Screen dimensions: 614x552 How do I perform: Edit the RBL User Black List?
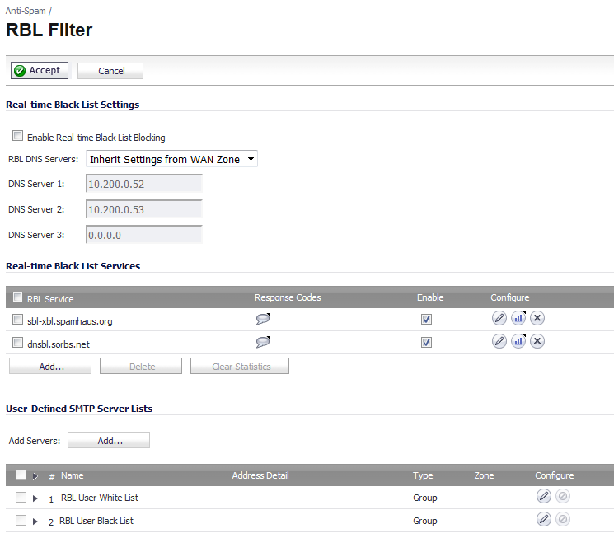543,519
